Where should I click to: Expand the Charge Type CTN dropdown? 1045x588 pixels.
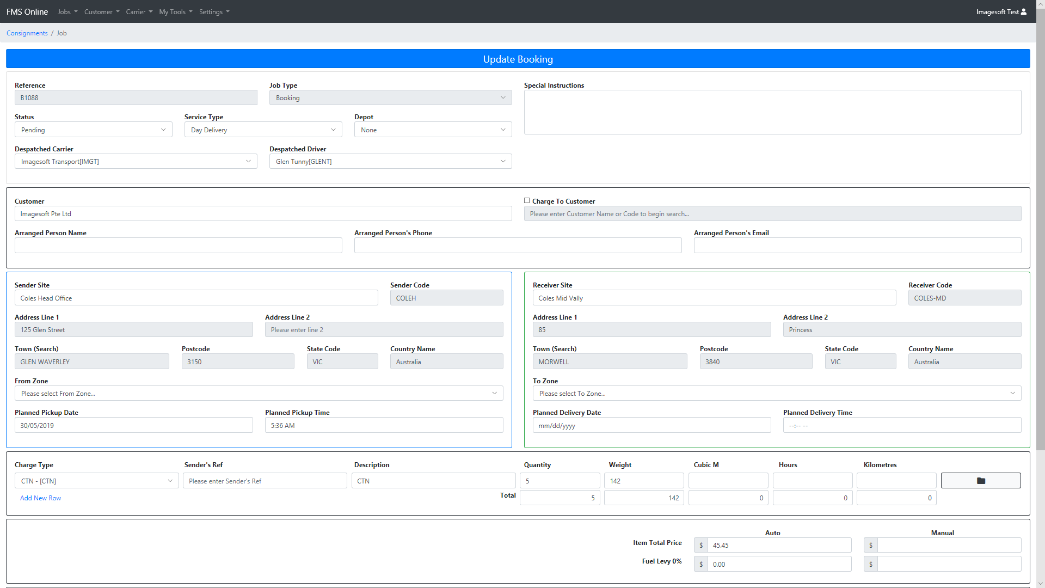point(96,481)
